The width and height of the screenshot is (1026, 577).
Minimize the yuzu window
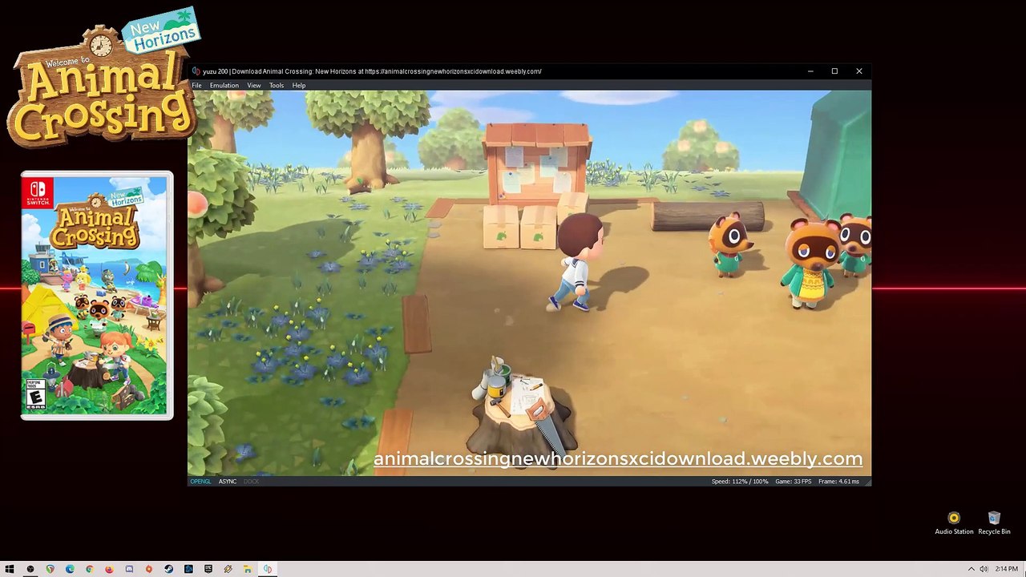pyautogui.click(x=810, y=71)
